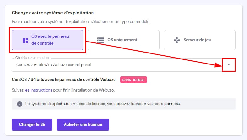The image size is (247, 140).
Task: Click the heading "Changez votre système d'exploitation"
Action: pos(53,13)
